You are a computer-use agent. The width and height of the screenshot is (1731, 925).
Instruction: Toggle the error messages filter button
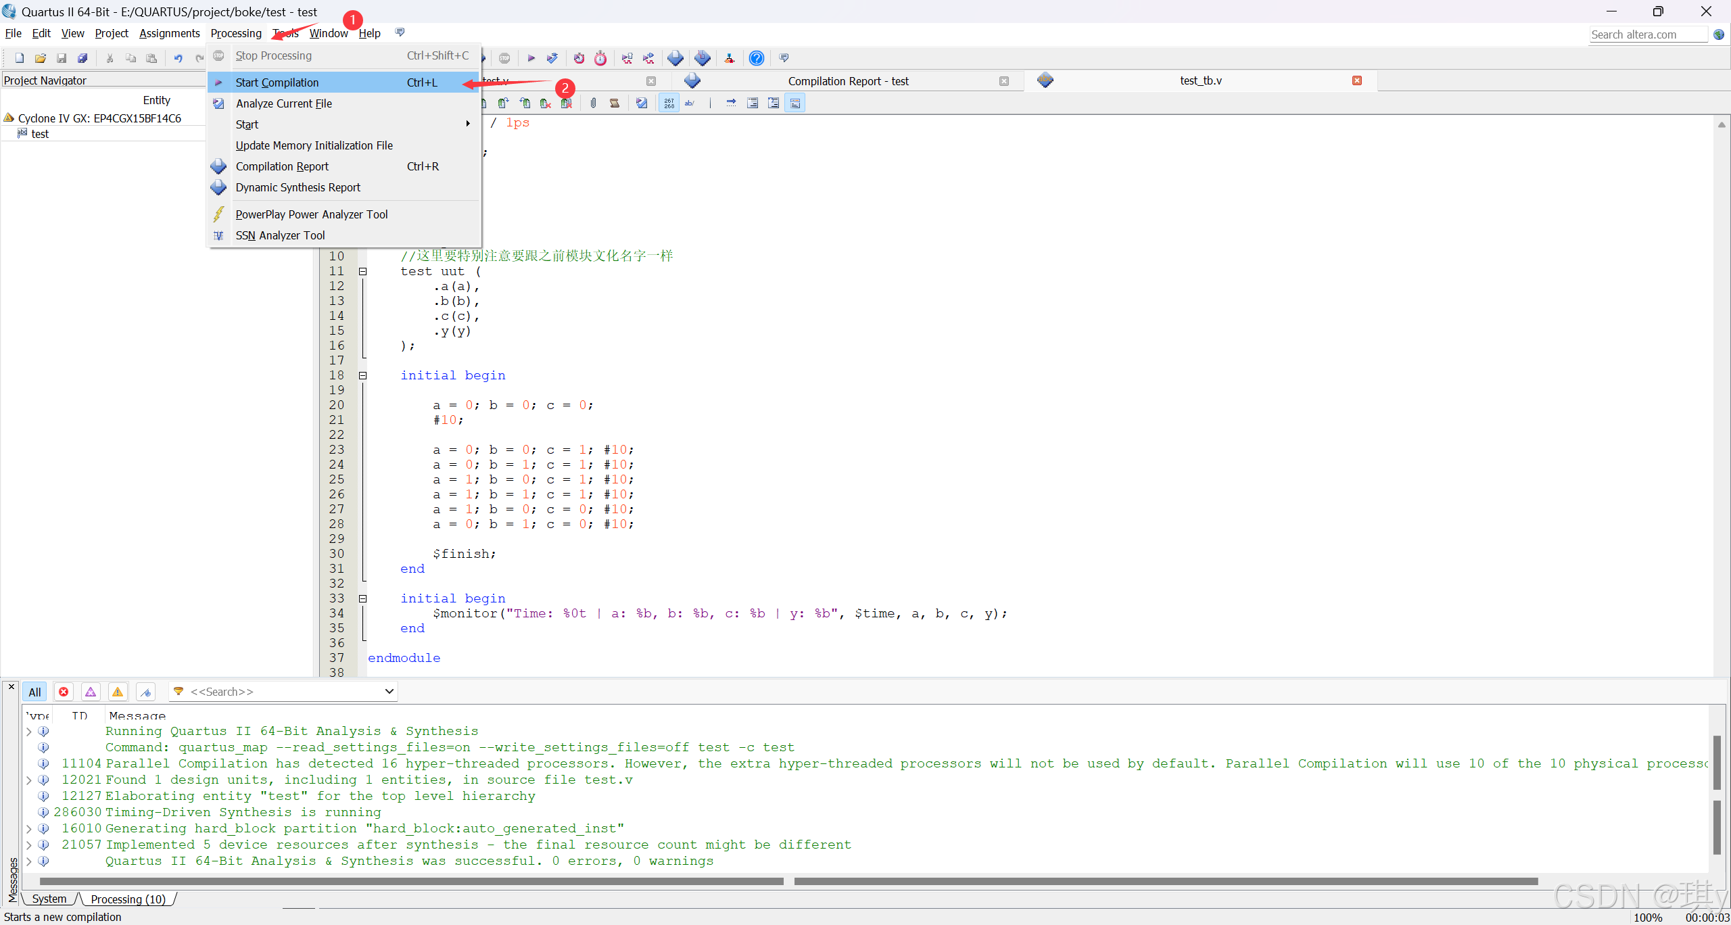(64, 692)
